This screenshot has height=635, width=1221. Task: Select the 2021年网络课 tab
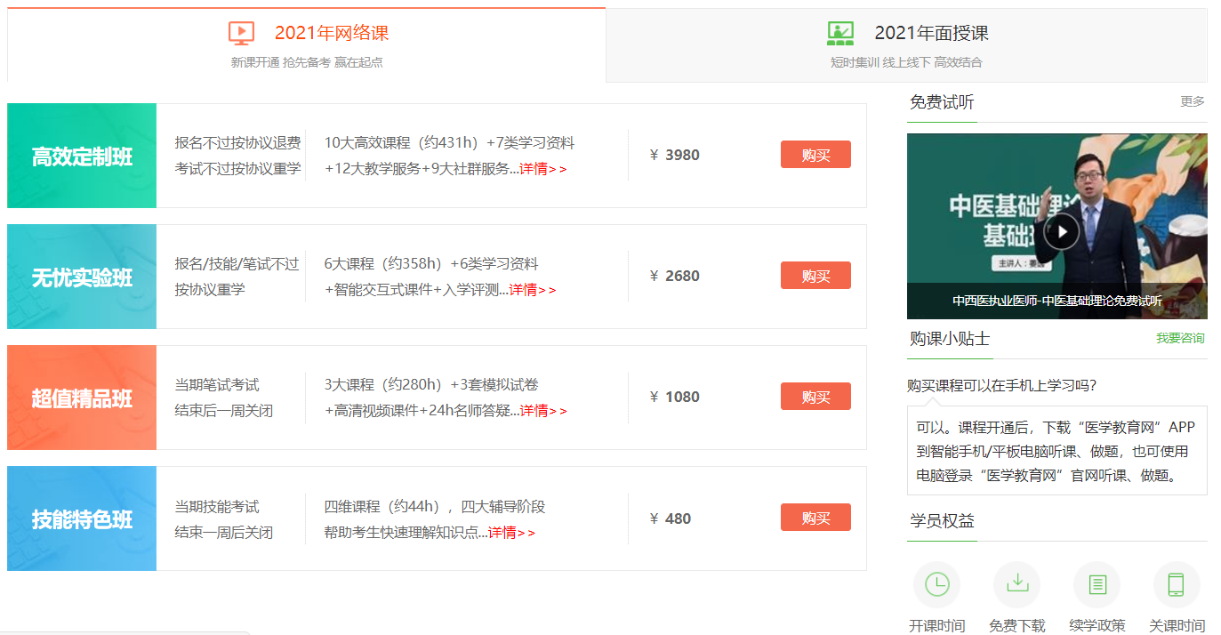tap(331, 34)
